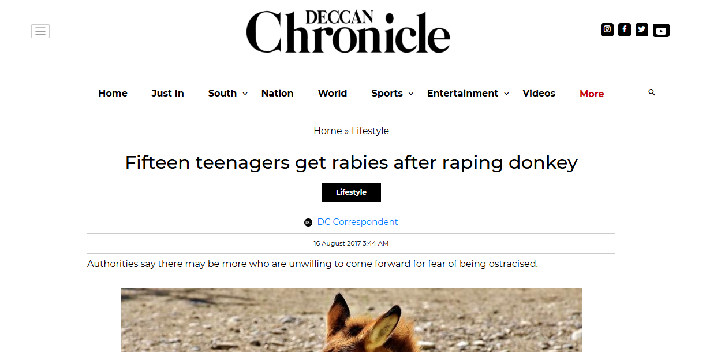Follow the Home breadcrumb link
721x352 pixels.
(x=327, y=131)
